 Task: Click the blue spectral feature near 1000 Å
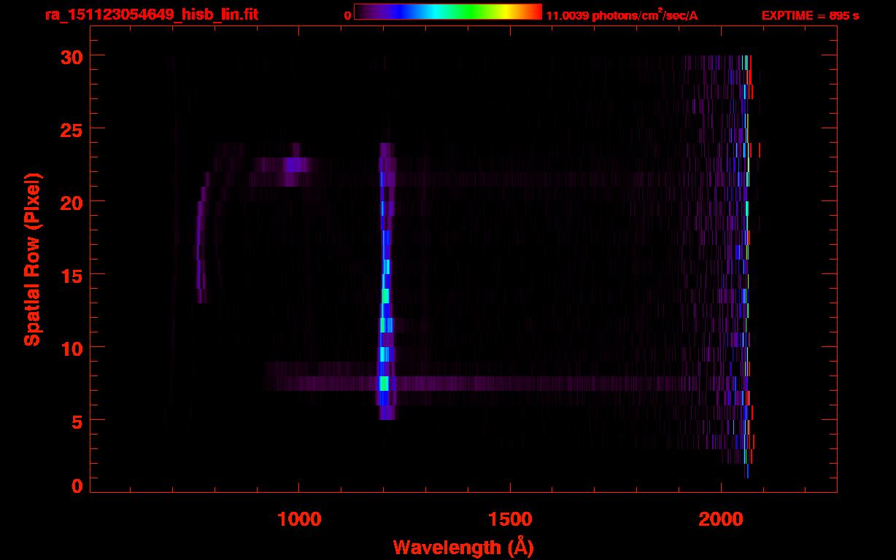(x=293, y=165)
